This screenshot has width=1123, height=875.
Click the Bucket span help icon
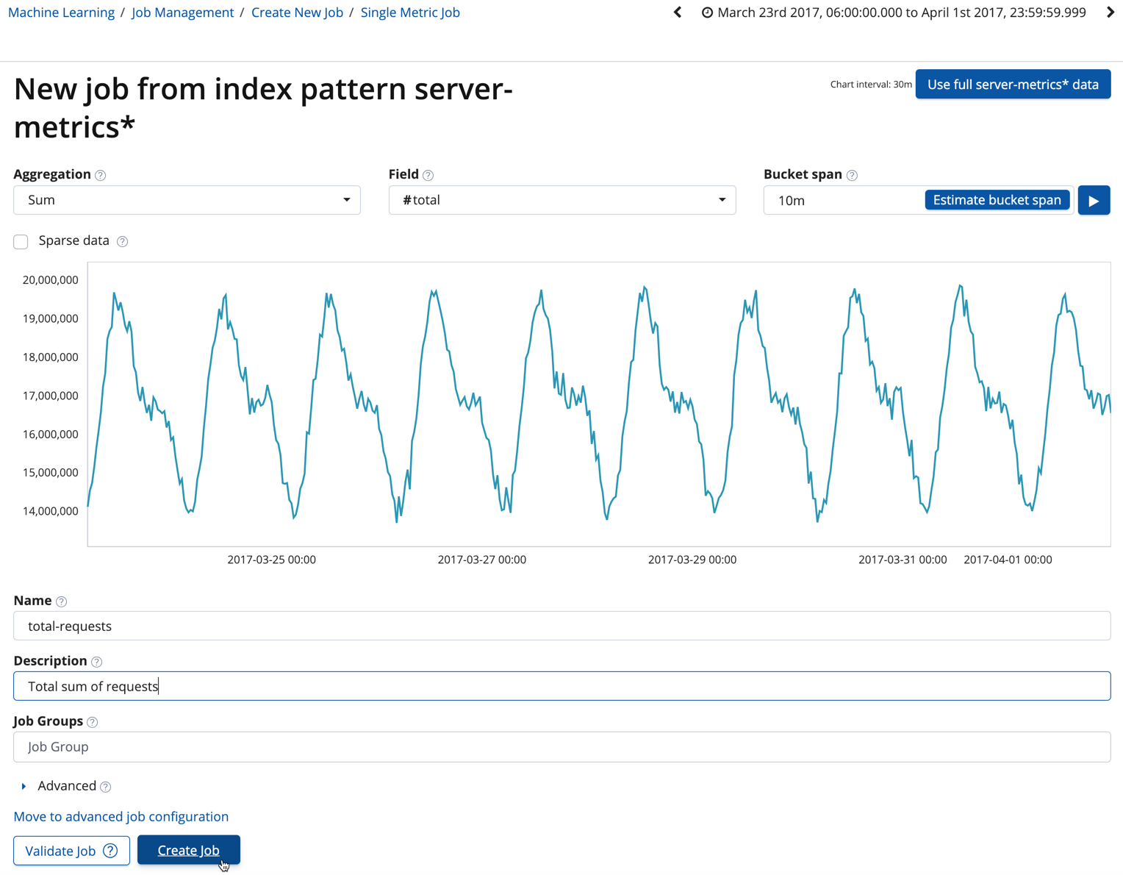click(x=852, y=175)
